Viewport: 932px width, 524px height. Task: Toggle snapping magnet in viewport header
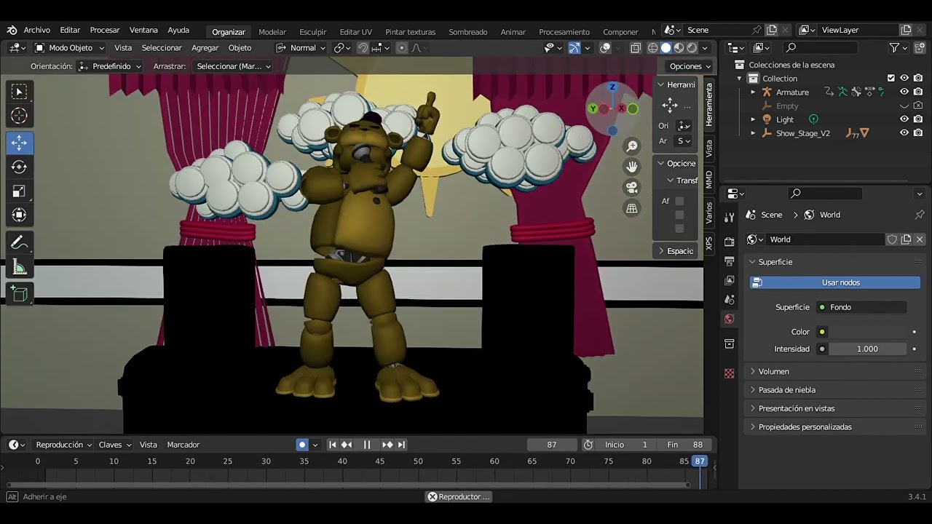click(363, 48)
